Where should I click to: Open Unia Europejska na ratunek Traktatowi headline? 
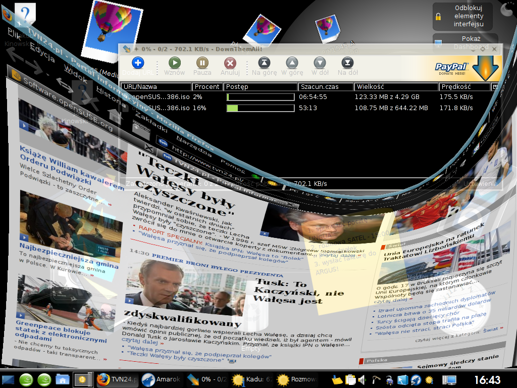(434, 242)
